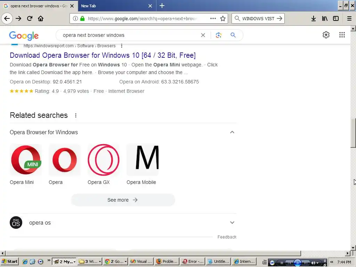Click the Opera GX text label
The image size is (356, 267).
tap(99, 182)
